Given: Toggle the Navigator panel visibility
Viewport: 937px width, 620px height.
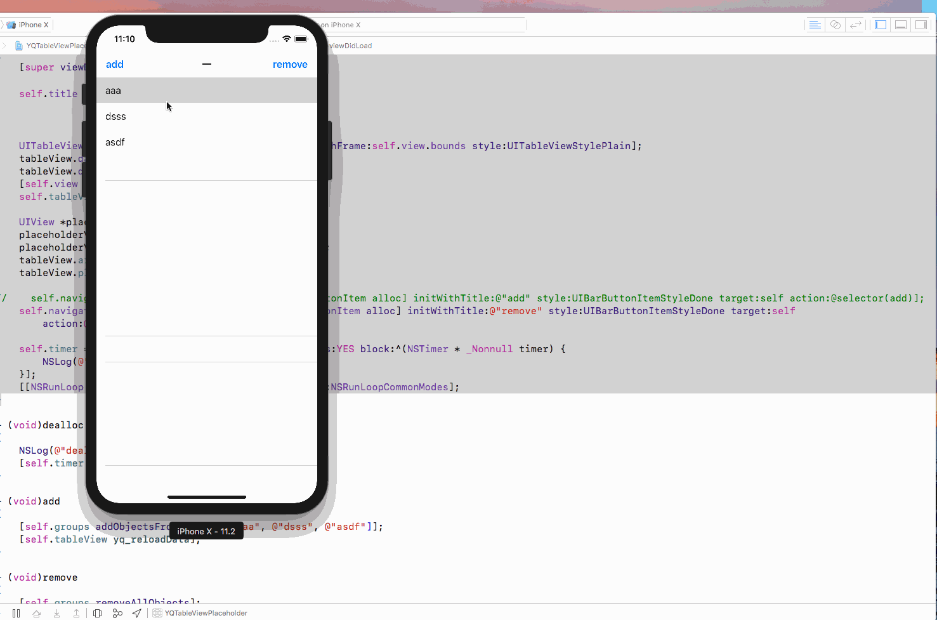Looking at the screenshot, I should 881,25.
